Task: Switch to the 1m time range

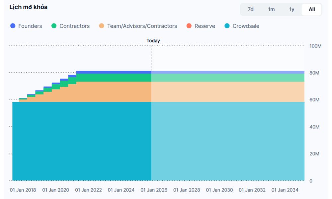Action: (x=271, y=10)
